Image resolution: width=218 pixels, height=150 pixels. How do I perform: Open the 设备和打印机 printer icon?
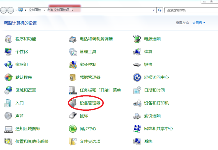tap(137, 103)
